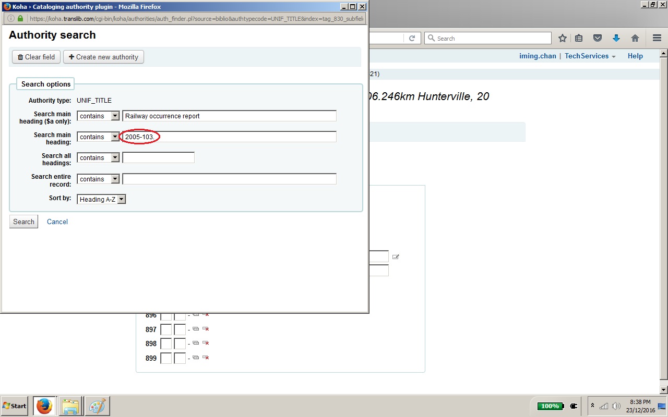
Task: Open the Sort by 'Heading A-Z' dropdown
Action: point(101,199)
